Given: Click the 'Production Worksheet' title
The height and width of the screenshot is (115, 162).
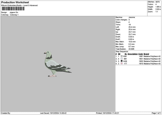Looking at the screenshot, I should [x=15, y=2].
